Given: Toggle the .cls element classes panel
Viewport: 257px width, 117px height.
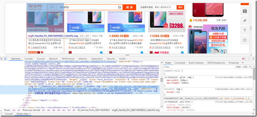Looking at the screenshot, I should (245, 67).
